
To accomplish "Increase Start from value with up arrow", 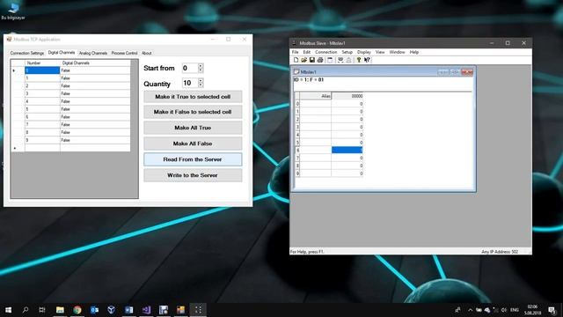I will (201, 66).
